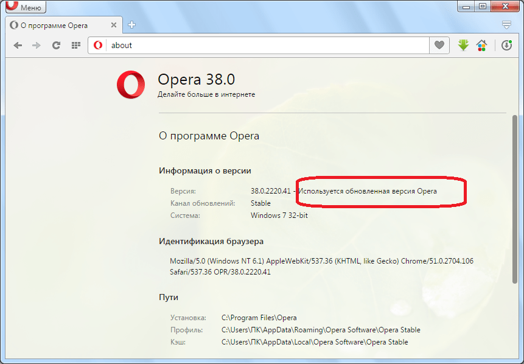Add page to bookmarks with heart icon

click(439, 45)
